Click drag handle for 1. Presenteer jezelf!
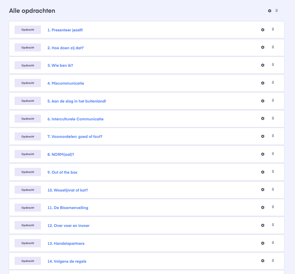This screenshot has height=274, width=295. coord(273,29)
